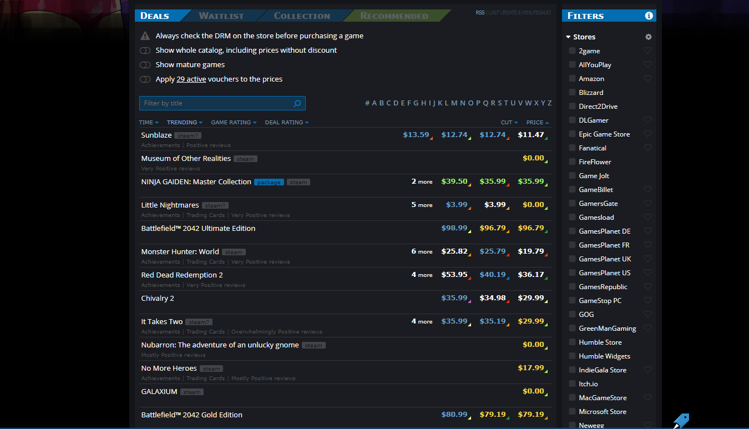Favorite the GreenManGaming heart
This screenshot has height=429, width=749.
coord(647,328)
